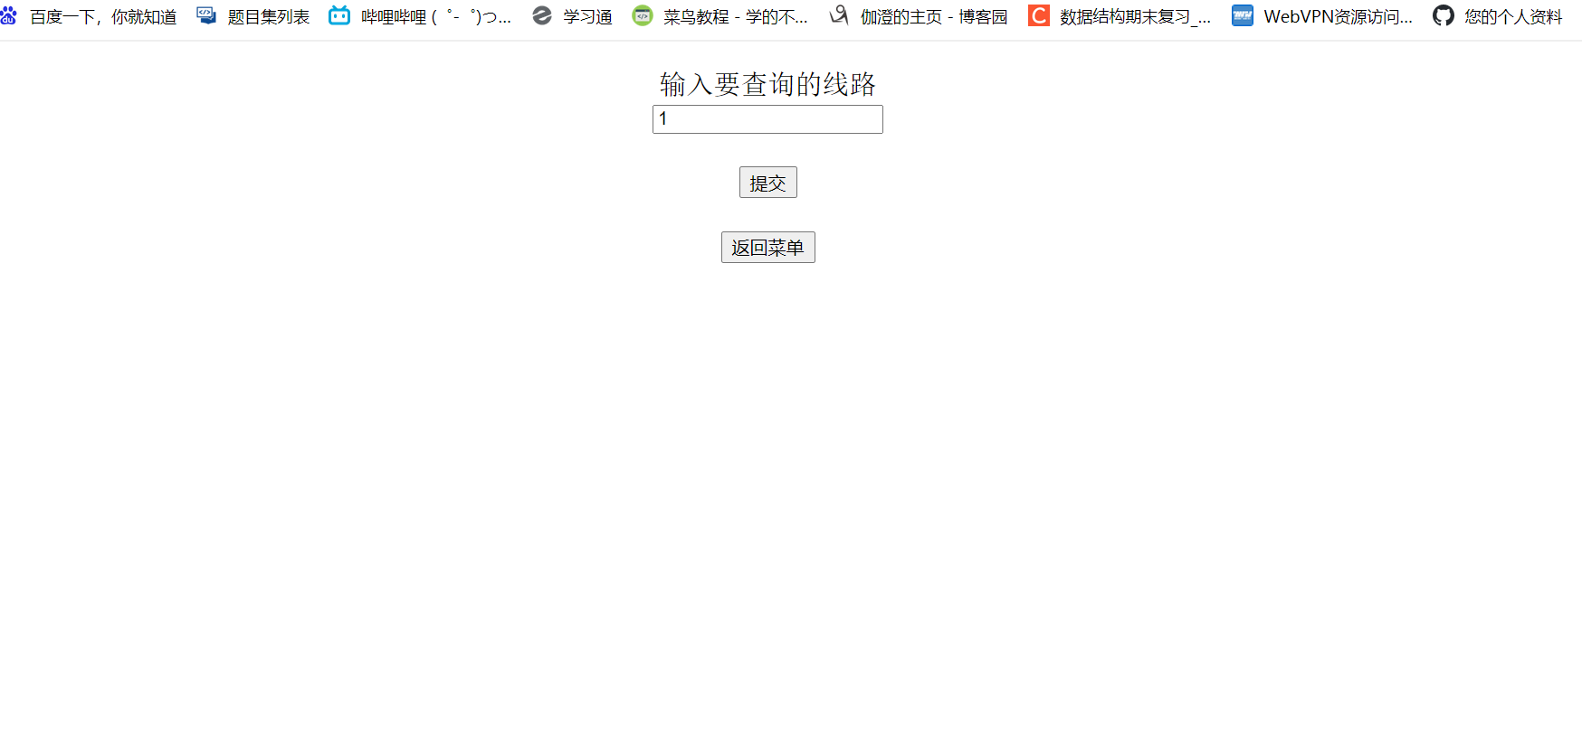Open 数据结构期末复习 bookmark label
1582x734 pixels.
[1135, 17]
